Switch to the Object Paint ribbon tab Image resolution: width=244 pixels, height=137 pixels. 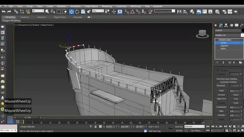point(59,17)
